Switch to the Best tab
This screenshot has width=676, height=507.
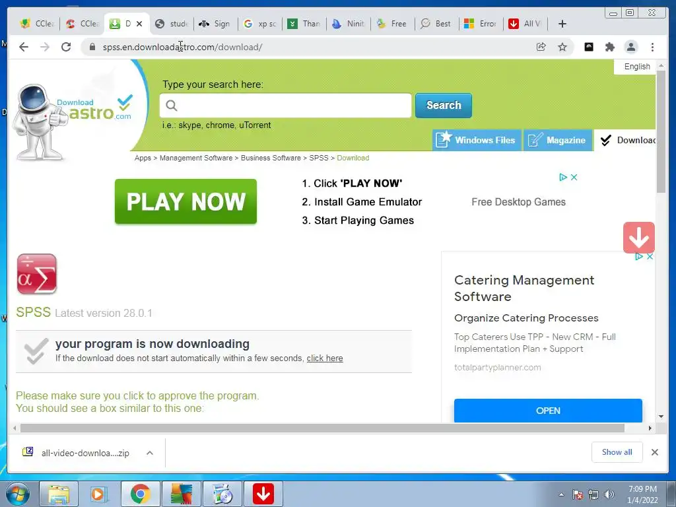point(436,24)
